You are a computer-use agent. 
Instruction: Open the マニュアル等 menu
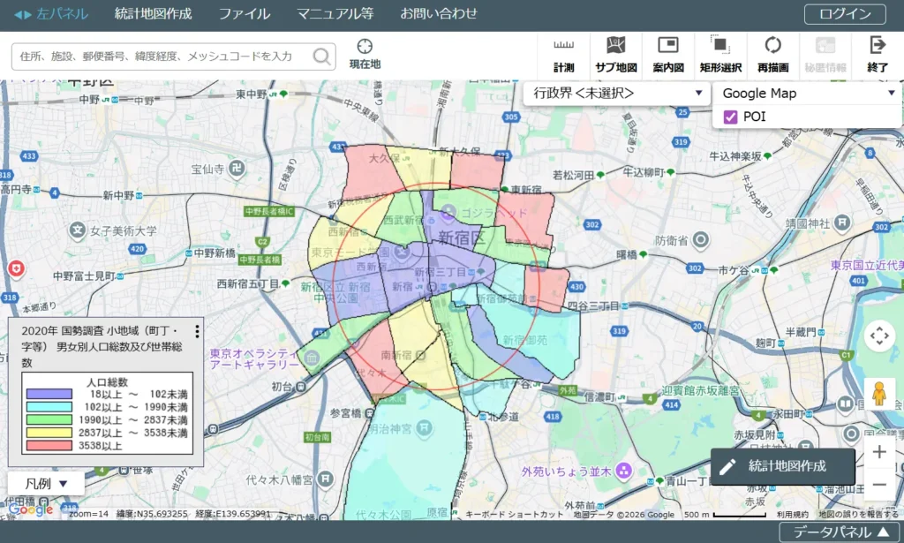(335, 13)
